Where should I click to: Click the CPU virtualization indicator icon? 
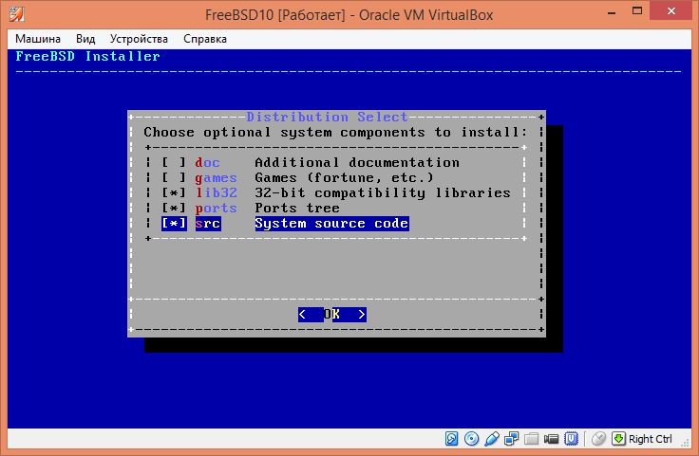[x=572, y=439]
